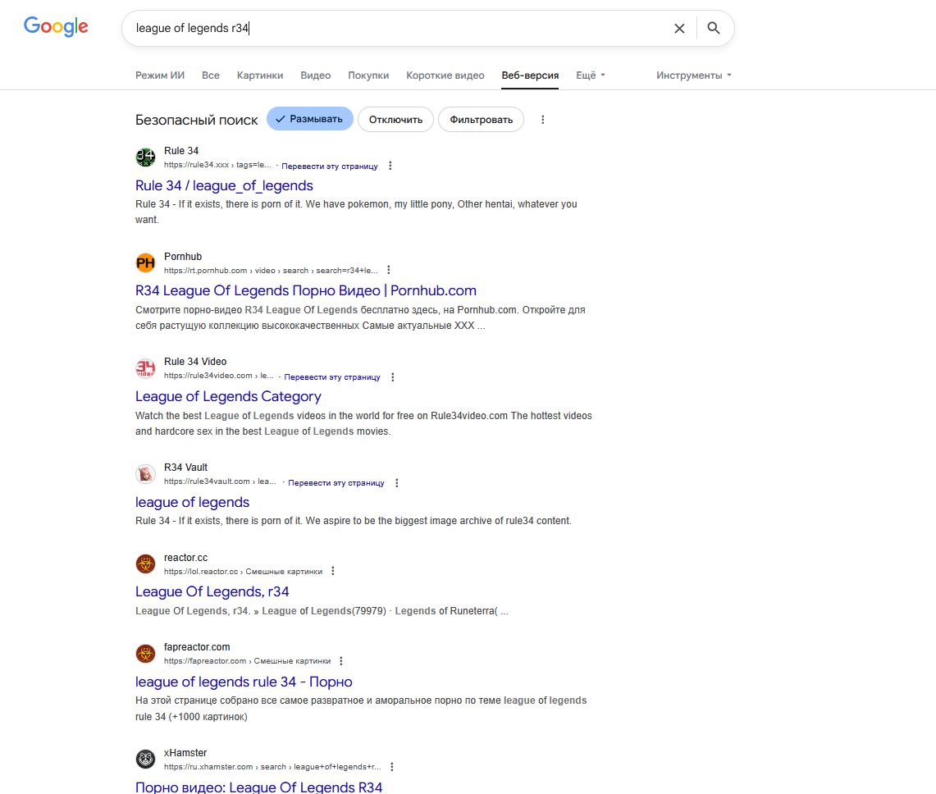The width and height of the screenshot is (936, 794).
Task: Open the fapreactor.com result title link
Action: point(244,682)
